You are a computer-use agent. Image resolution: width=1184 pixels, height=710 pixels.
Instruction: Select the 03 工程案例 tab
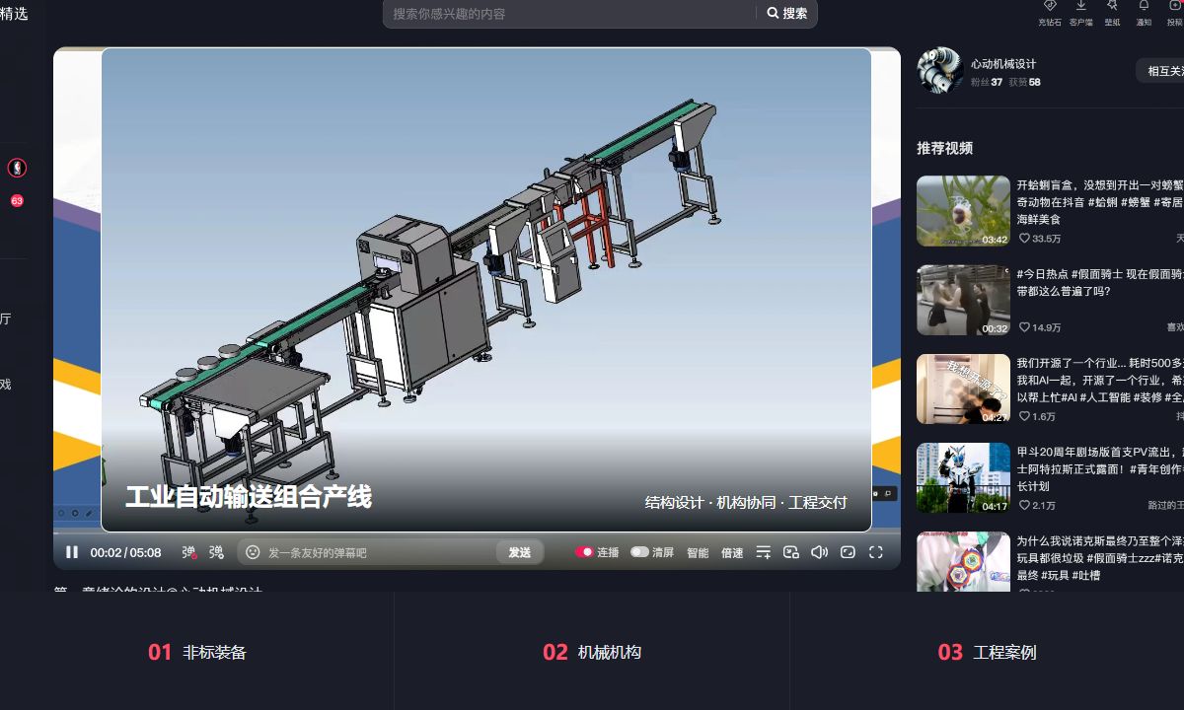click(987, 652)
